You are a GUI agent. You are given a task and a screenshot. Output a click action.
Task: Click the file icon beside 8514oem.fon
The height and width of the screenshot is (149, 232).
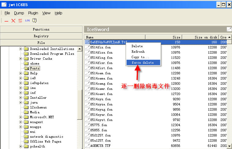pos(87,73)
